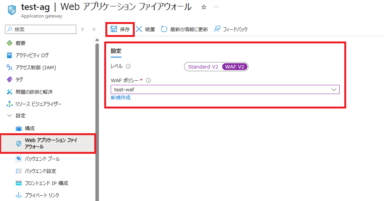Click the backend pool icon
This screenshot has width=384, height=201.
pyautogui.click(x=19, y=159)
